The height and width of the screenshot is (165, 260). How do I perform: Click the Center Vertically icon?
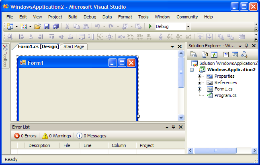click(209, 37)
